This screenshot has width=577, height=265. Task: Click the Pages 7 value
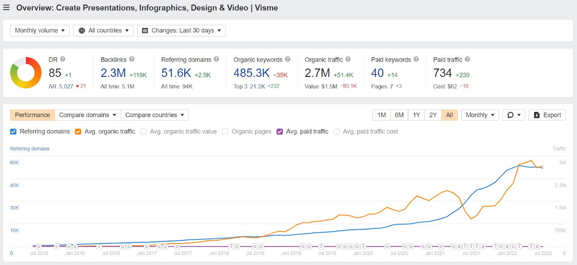[391, 87]
